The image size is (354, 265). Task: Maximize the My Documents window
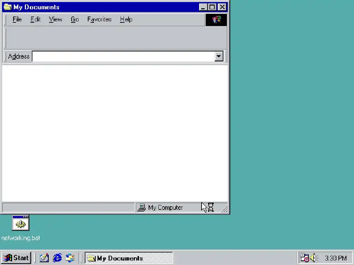pyautogui.click(x=212, y=7)
